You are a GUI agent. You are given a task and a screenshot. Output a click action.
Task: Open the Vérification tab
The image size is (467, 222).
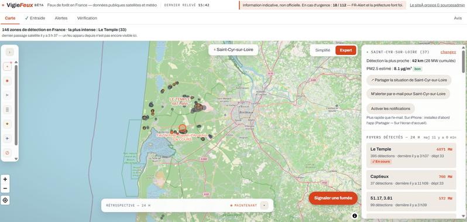click(87, 18)
